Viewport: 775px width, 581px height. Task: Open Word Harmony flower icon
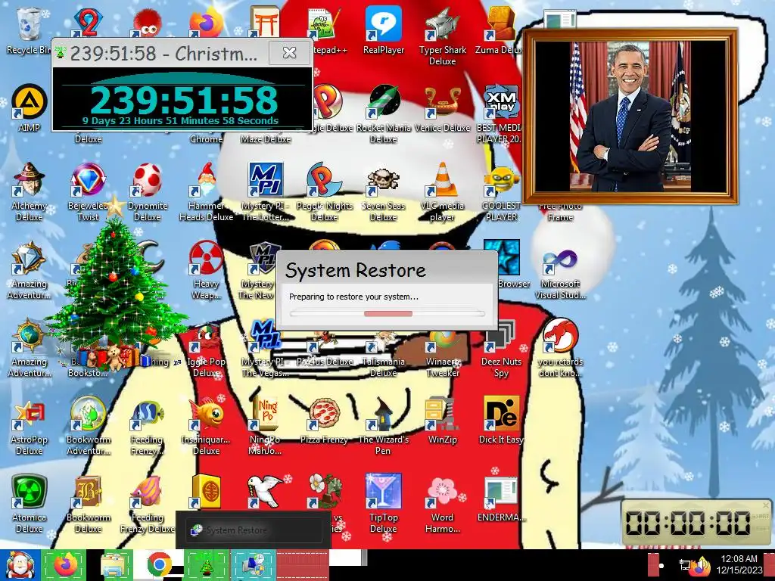click(442, 504)
